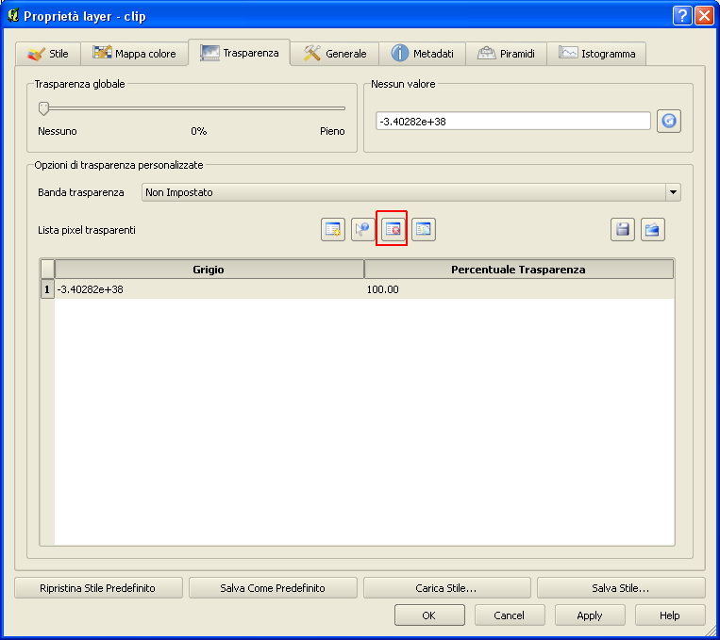Click the Carica Stile button

pyautogui.click(x=446, y=588)
